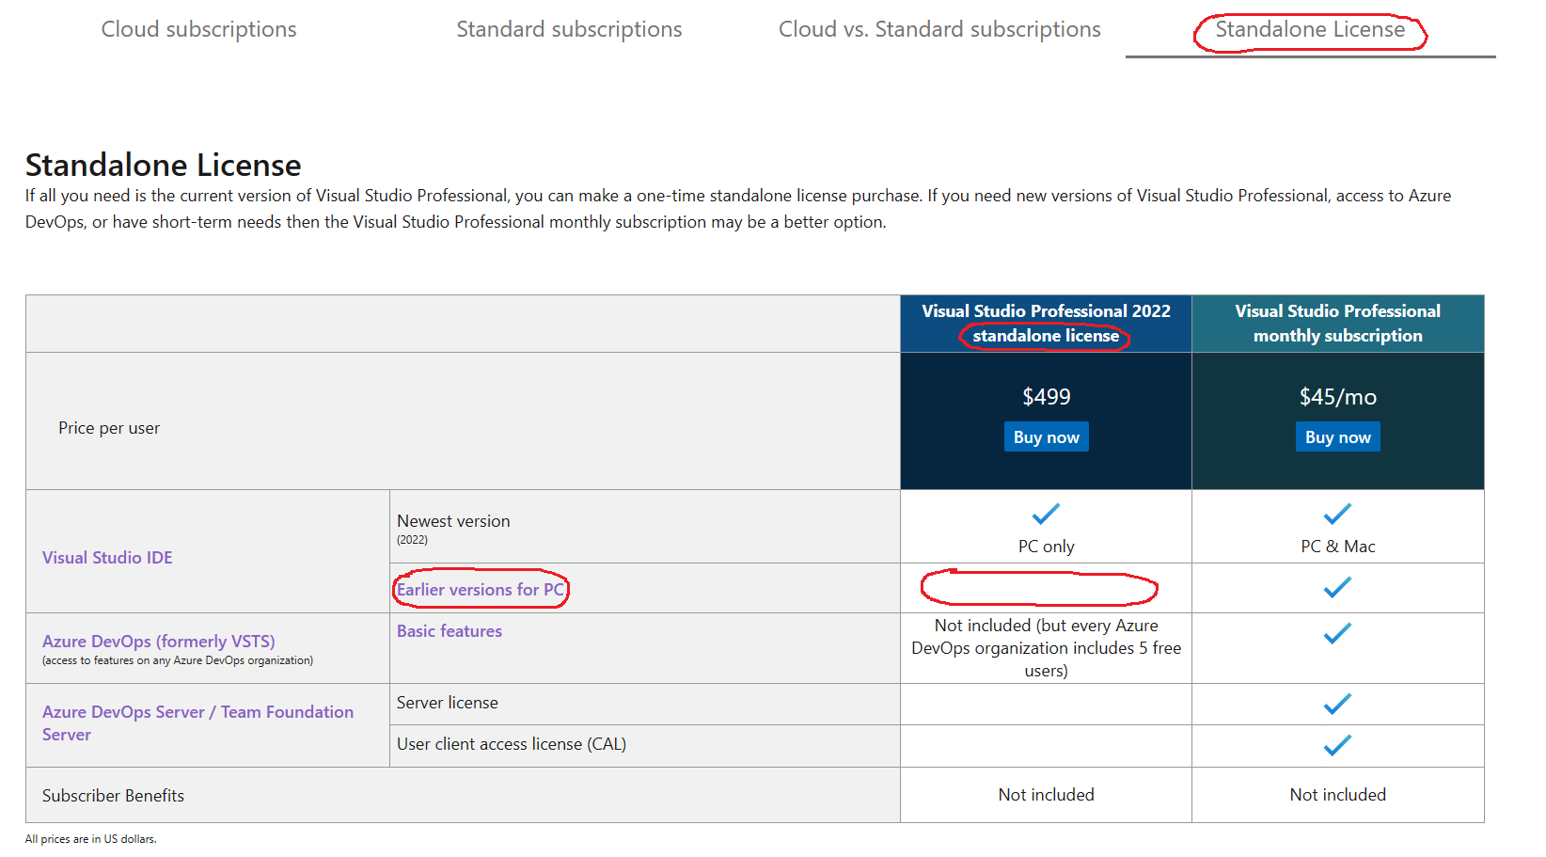Image resolution: width=1546 pixels, height=857 pixels.
Task: Open Azure DevOps Server / Team Foundation Server link
Action: click(x=197, y=722)
